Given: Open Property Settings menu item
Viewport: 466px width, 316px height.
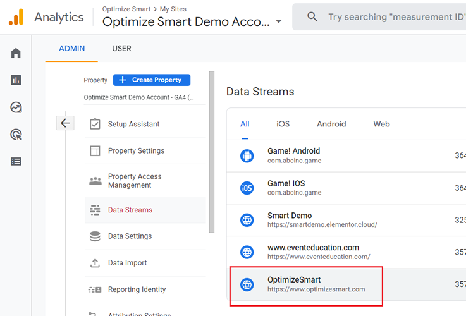Looking at the screenshot, I should (x=145, y=150).
